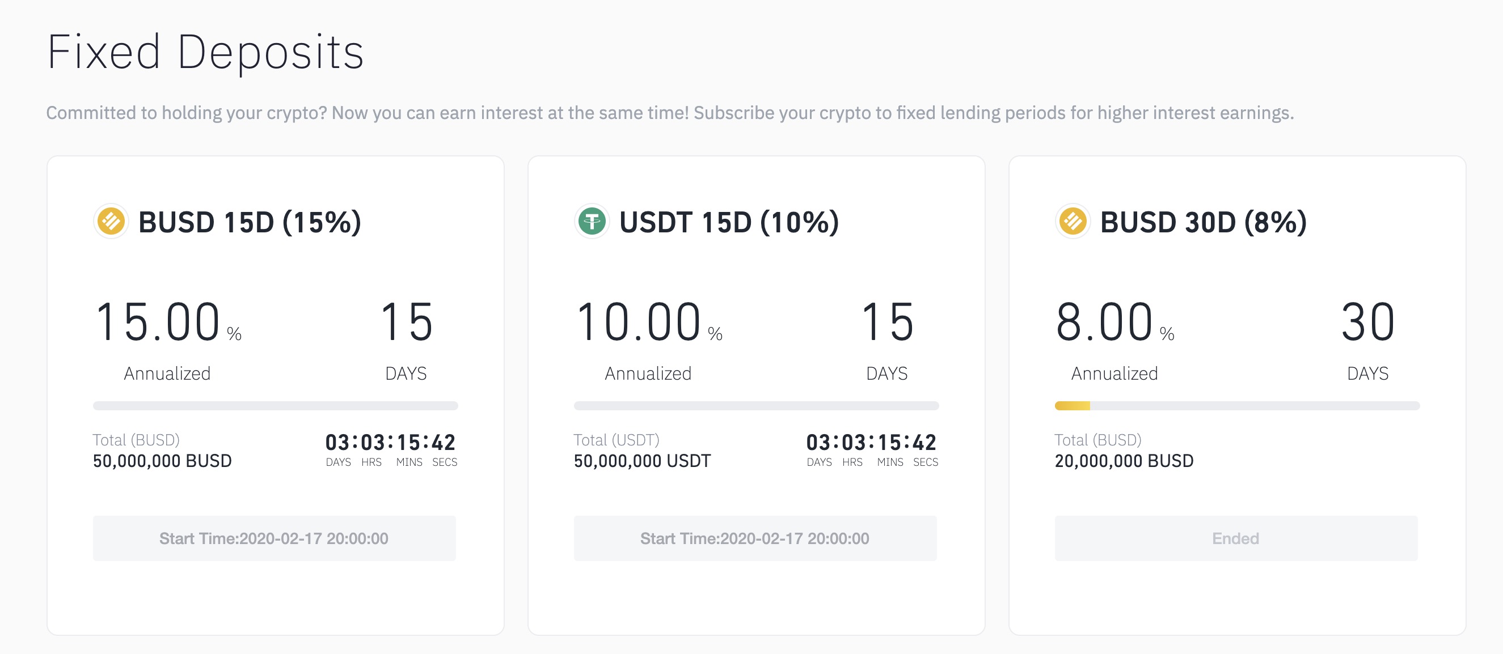Click the BUSD 15D Start Time button

(x=275, y=538)
